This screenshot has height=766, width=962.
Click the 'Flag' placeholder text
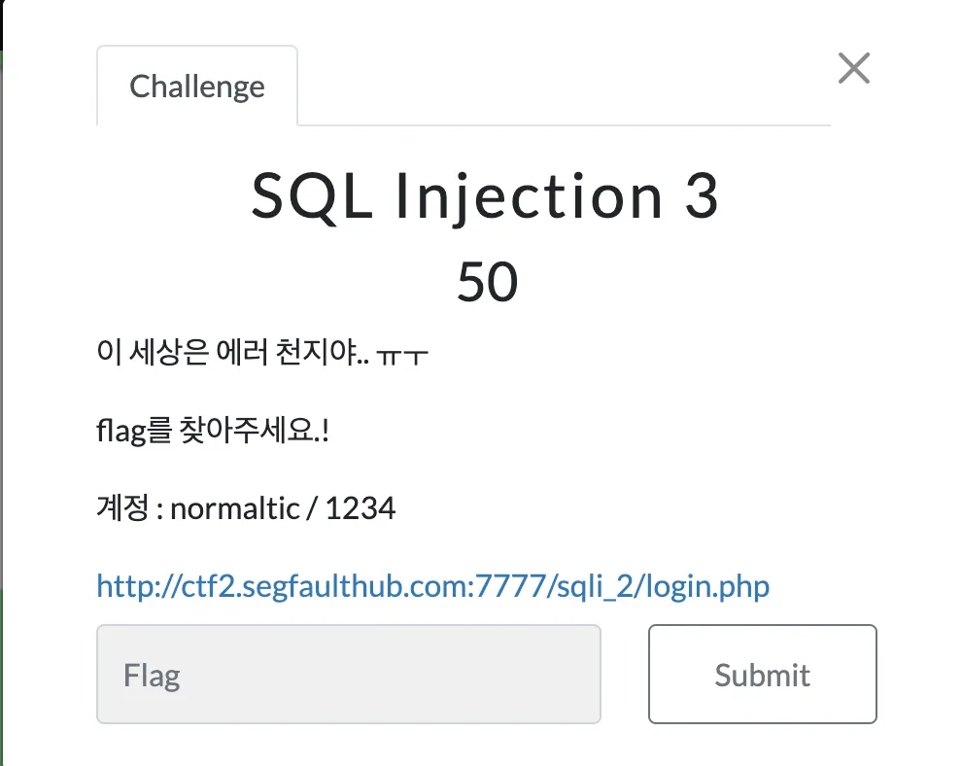point(152,676)
